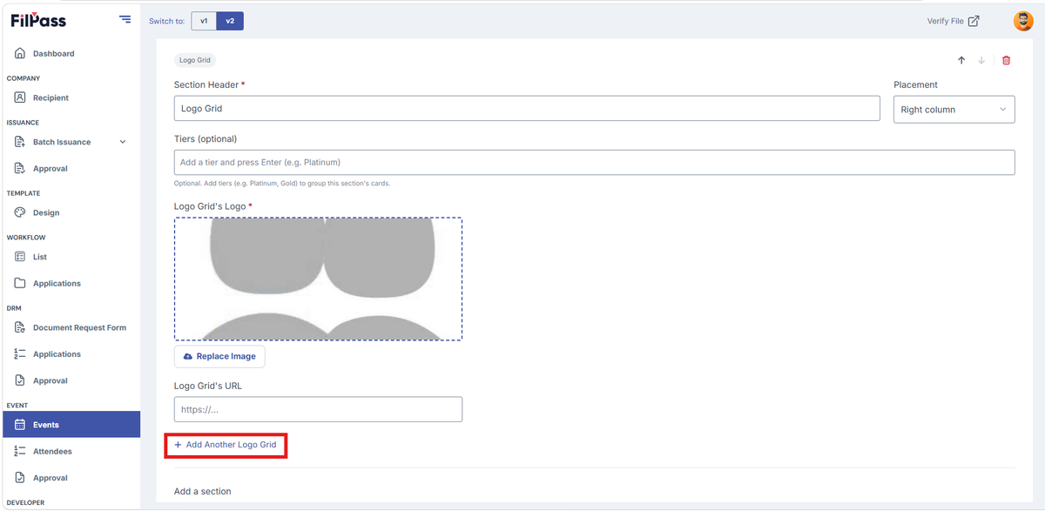This screenshot has height=511, width=1045.
Task: Click the Workflow List icon
Action: 20,257
